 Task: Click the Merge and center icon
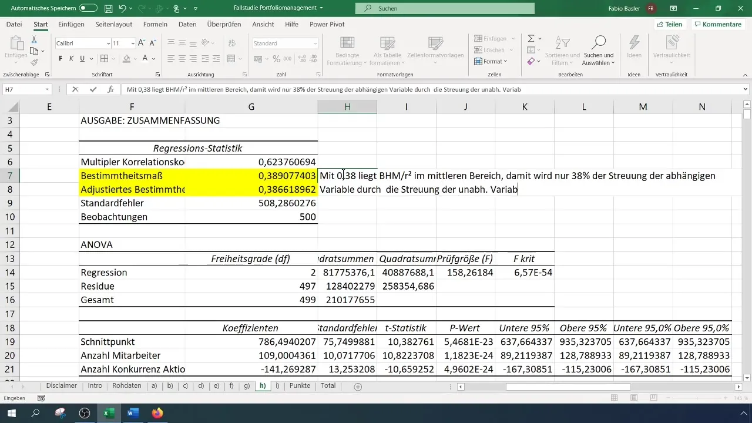click(231, 59)
